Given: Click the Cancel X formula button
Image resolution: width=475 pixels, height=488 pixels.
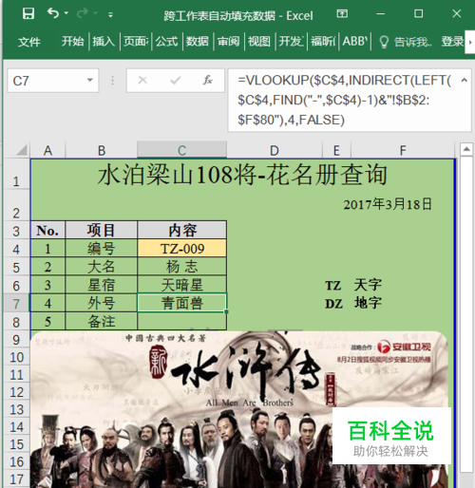Looking at the screenshot, I should click(x=142, y=81).
